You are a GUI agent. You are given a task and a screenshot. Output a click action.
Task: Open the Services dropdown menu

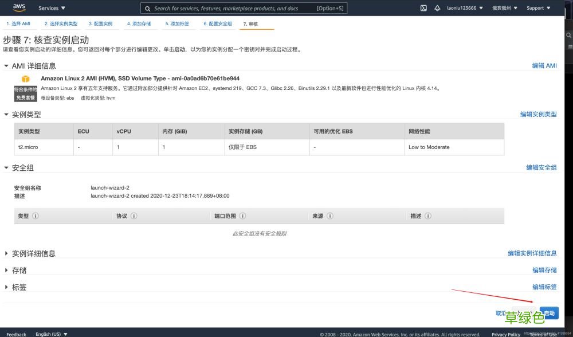tap(52, 8)
